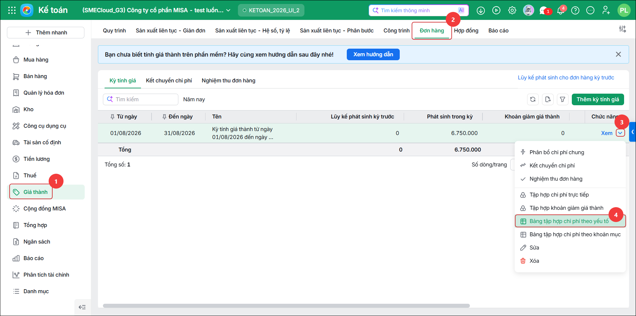Open the filter funnel icon

563,99
